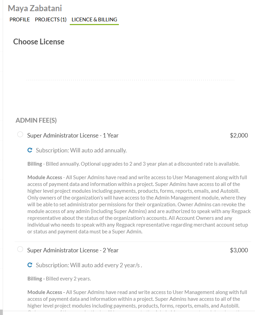
Task: Switch to the PROJECTS (1) tab
Action: coord(51,20)
